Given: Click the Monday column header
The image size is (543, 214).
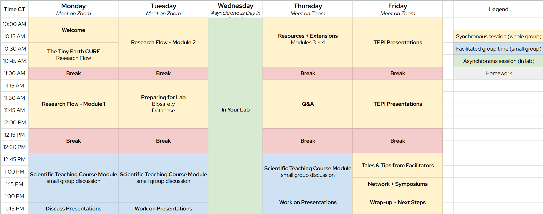Looking at the screenshot, I should coord(73,9).
